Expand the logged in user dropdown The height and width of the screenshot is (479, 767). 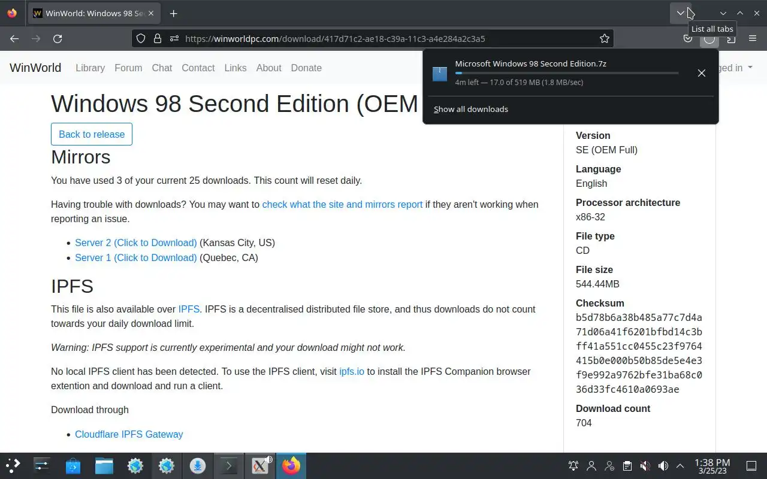pos(735,68)
